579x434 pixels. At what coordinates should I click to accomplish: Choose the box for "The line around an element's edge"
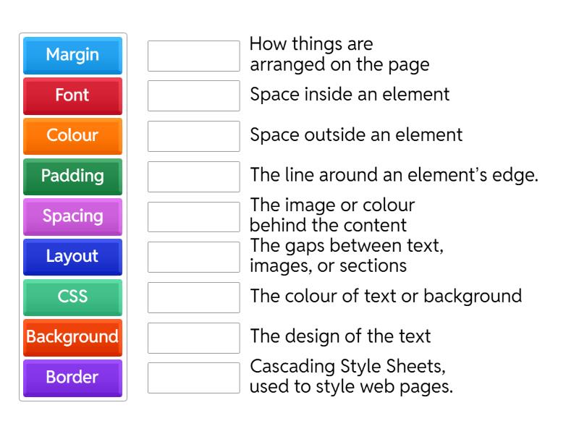click(x=193, y=176)
